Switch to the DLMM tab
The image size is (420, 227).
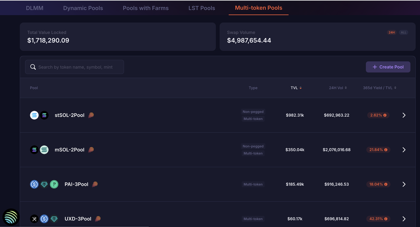(34, 8)
